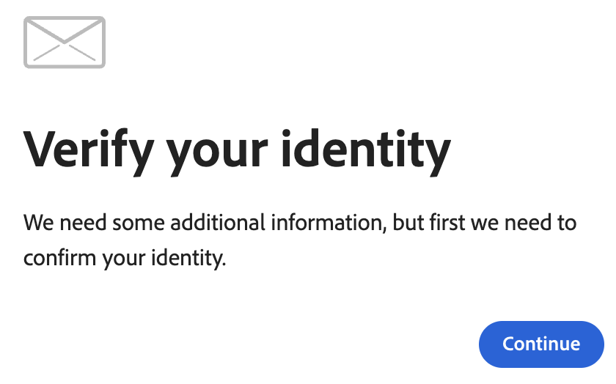Screen dimensions: 616x384
Task: Click the rounded Continue pill button
Action: (541, 344)
